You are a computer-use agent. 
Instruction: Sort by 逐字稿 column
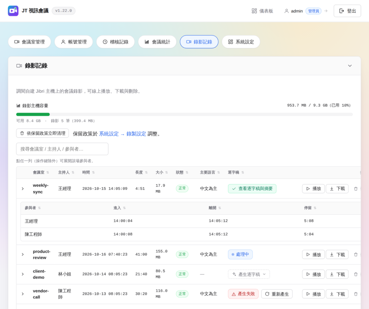point(236,172)
